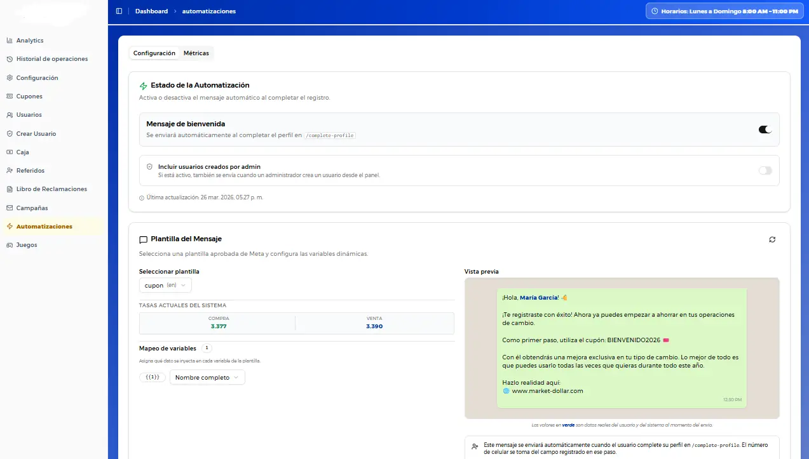This screenshot has height=459, width=809.
Task: Toggle the sidebar panel icon in header
Action: click(119, 11)
